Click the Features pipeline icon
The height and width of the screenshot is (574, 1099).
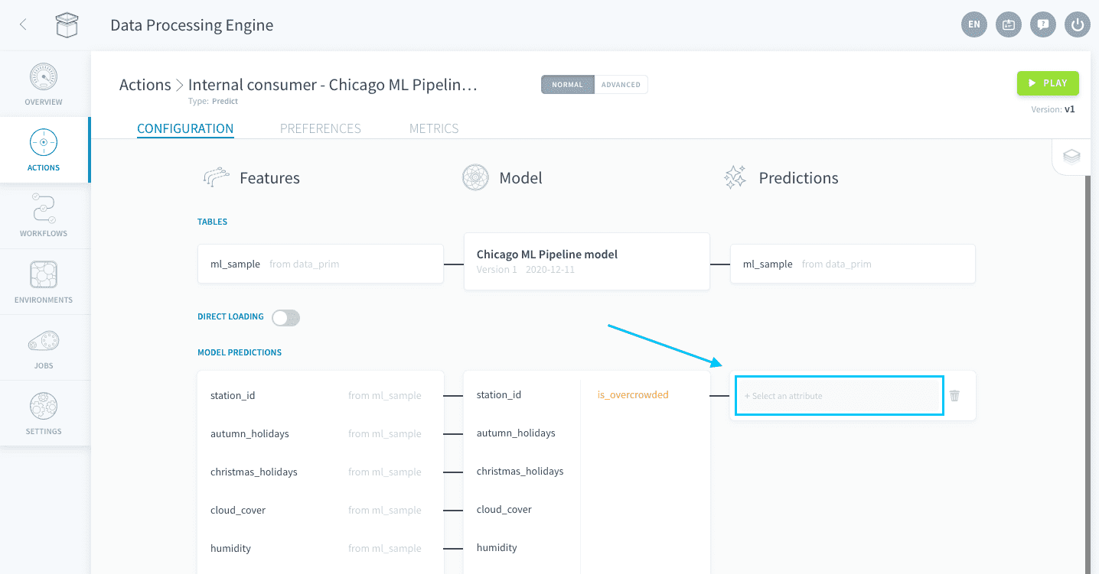point(217,177)
